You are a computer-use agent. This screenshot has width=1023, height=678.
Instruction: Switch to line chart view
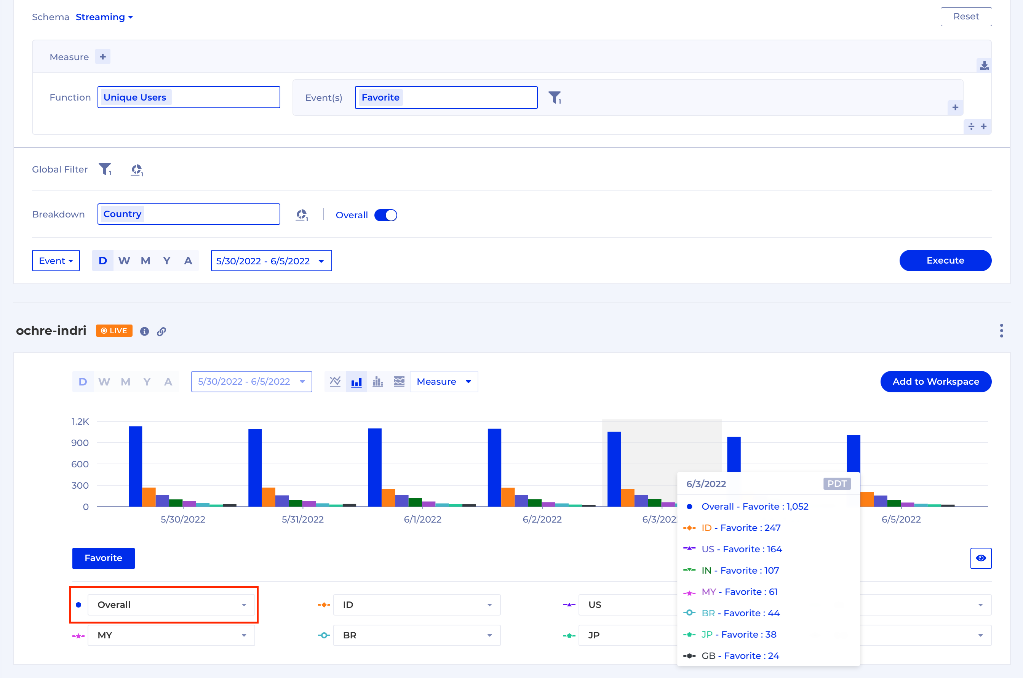335,381
